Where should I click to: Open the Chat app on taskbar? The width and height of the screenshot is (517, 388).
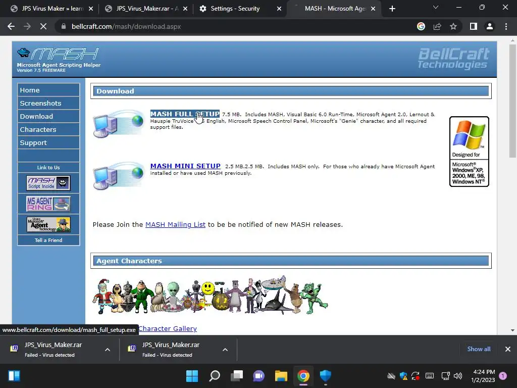(259, 376)
